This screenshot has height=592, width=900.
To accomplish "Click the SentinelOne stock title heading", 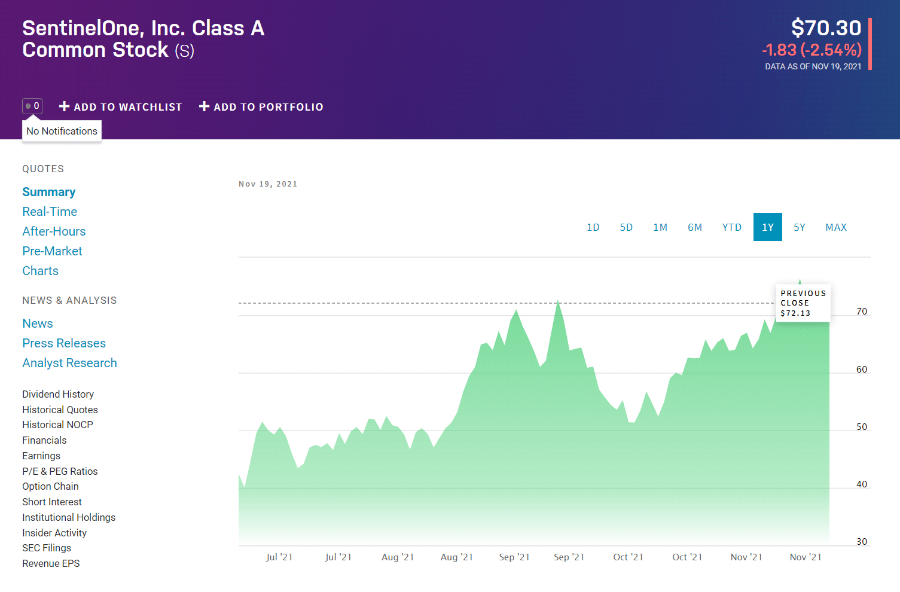I will pyautogui.click(x=144, y=39).
